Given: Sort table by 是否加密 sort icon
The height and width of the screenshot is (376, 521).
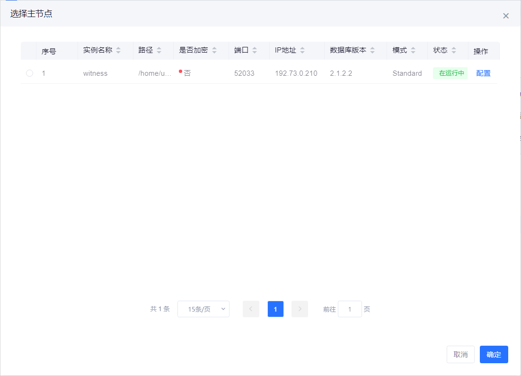Looking at the screenshot, I should tap(214, 50).
